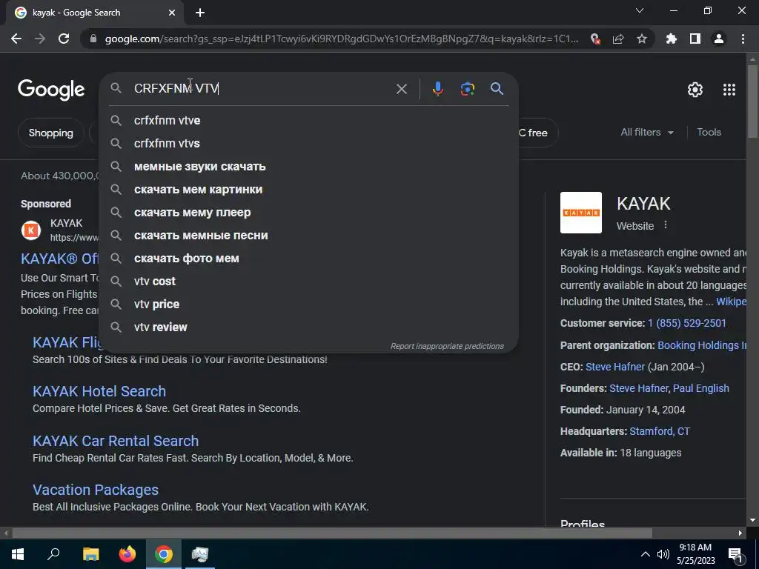Open the KAYAK Car Rental Search link
The image size is (759, 569).
[x=115, y=441]
